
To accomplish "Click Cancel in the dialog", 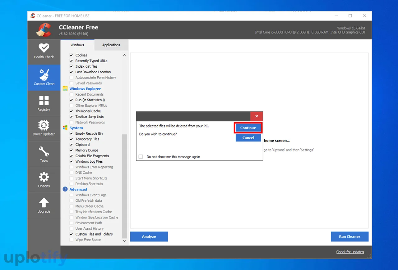I will (248, 138).
